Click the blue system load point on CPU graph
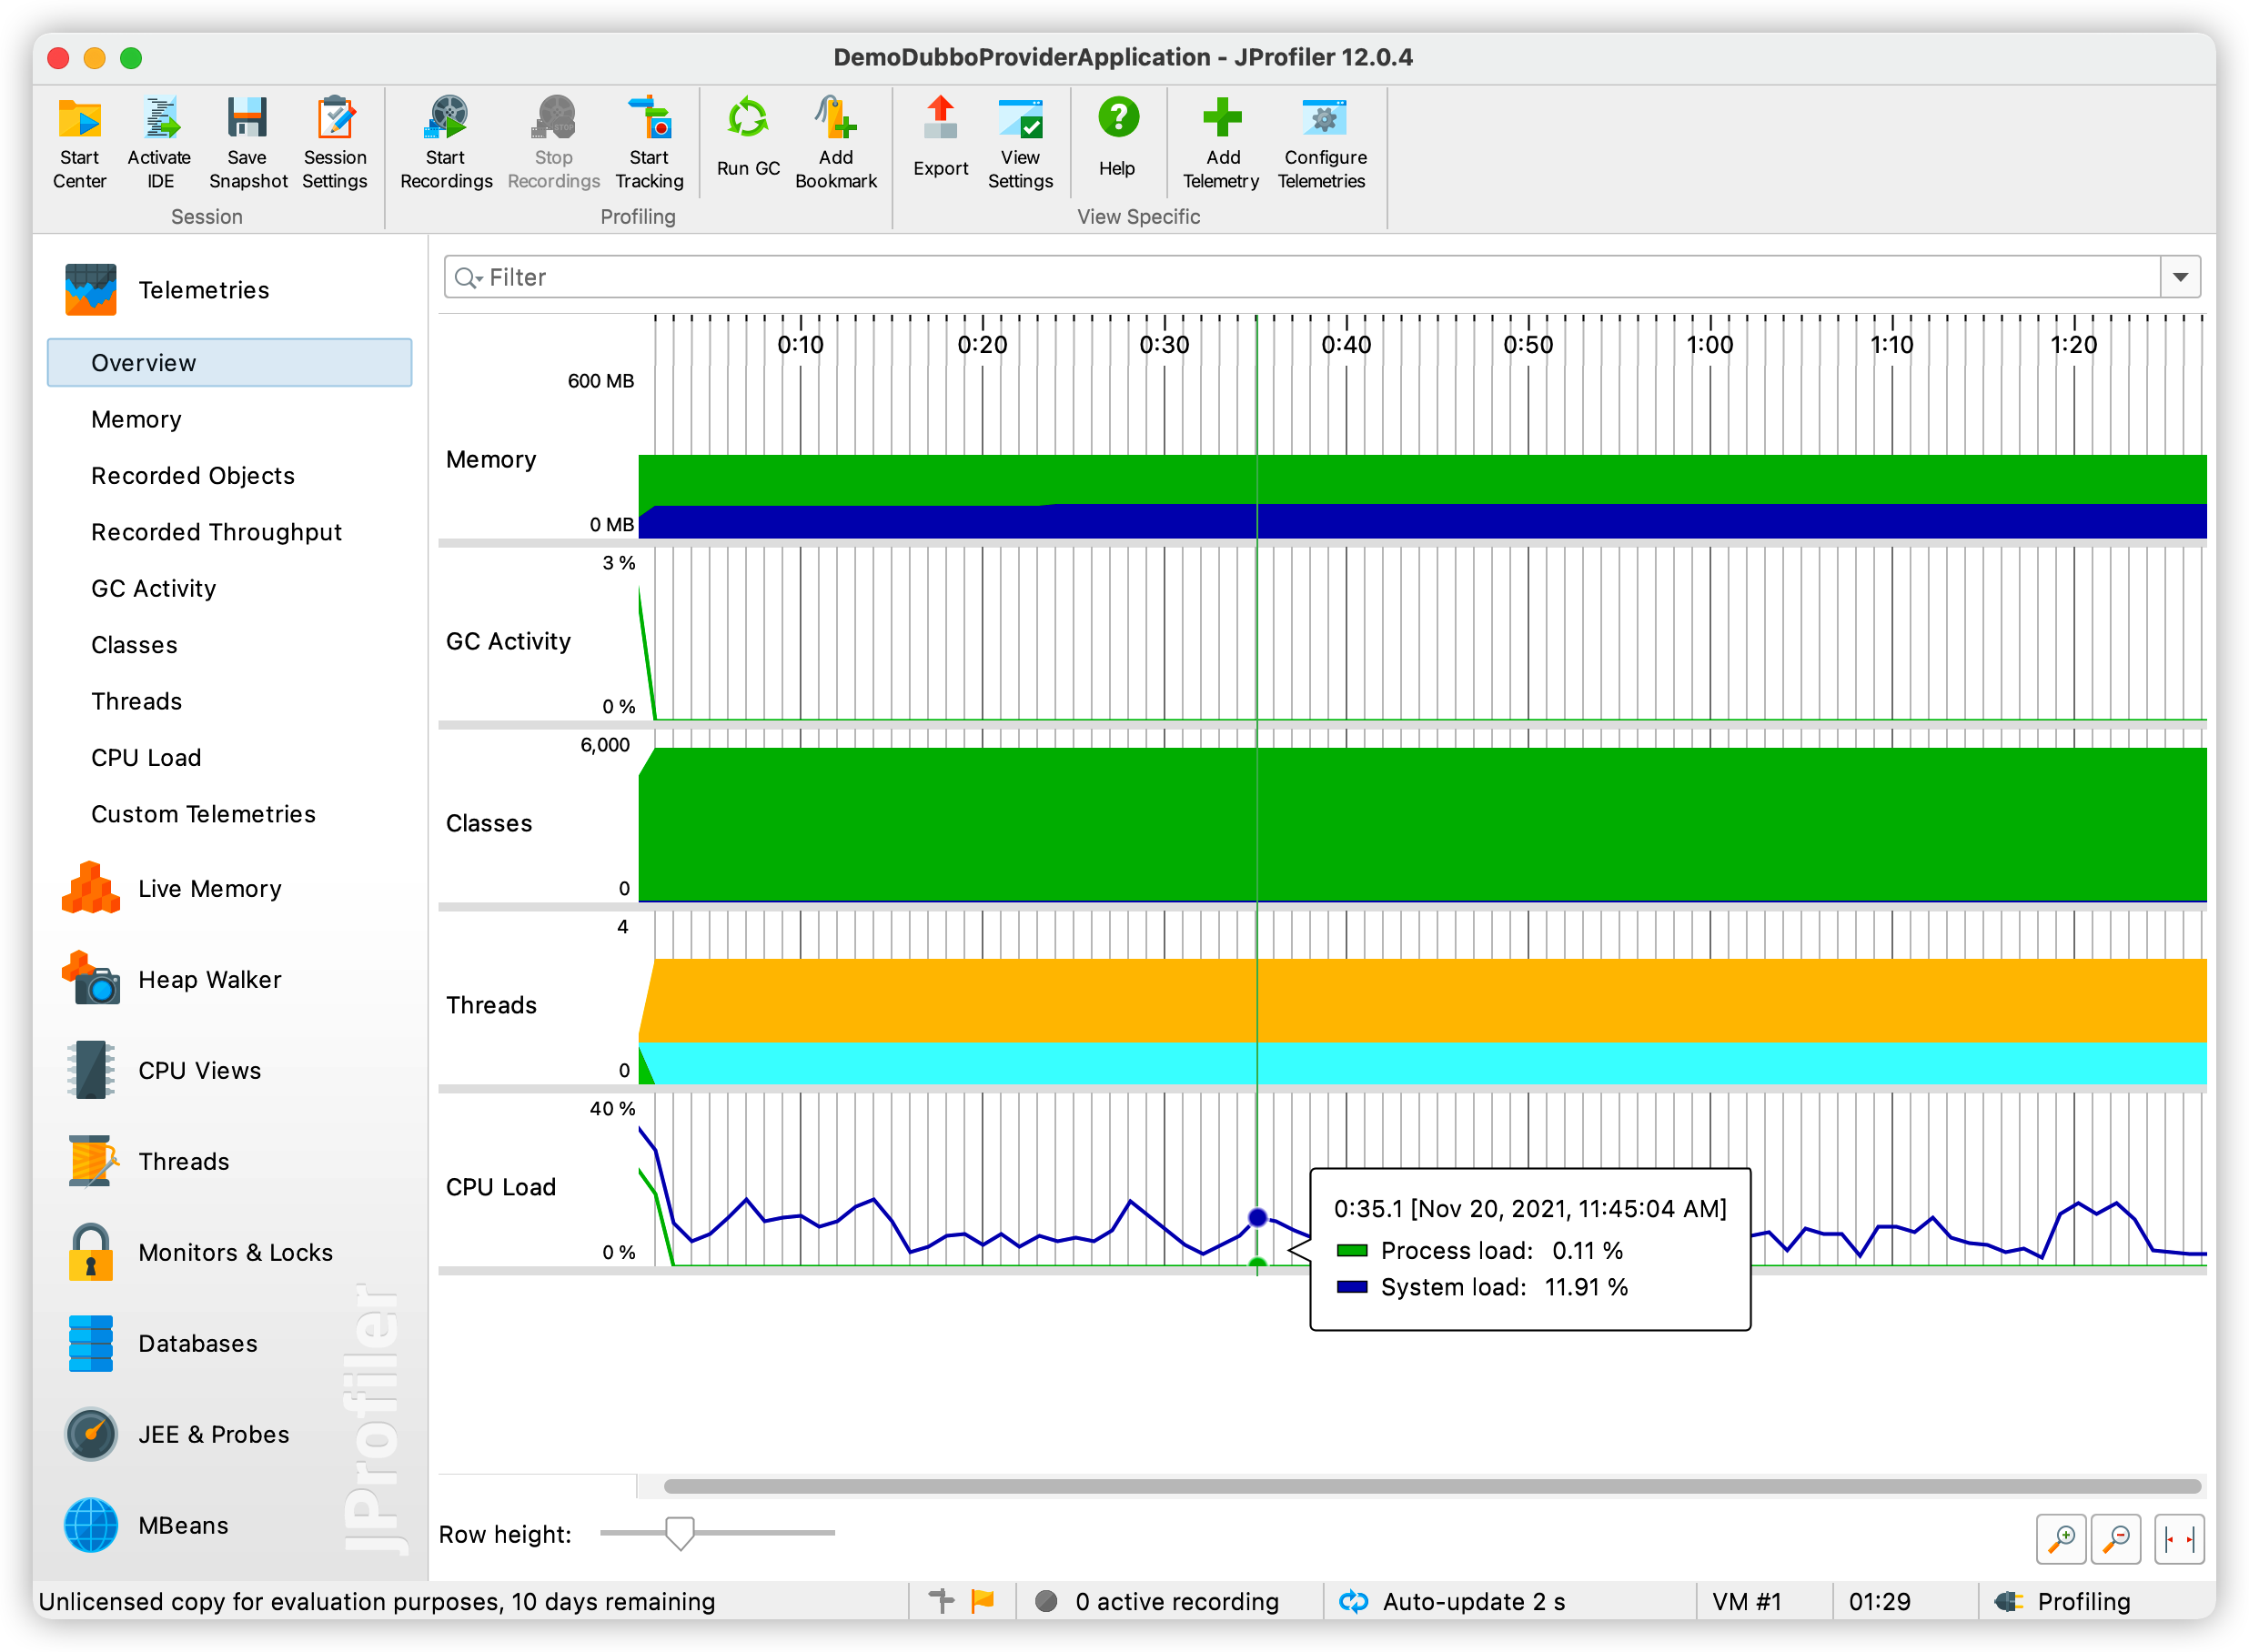This screenshot has width=2249, height=1652. point(1258,1217)
